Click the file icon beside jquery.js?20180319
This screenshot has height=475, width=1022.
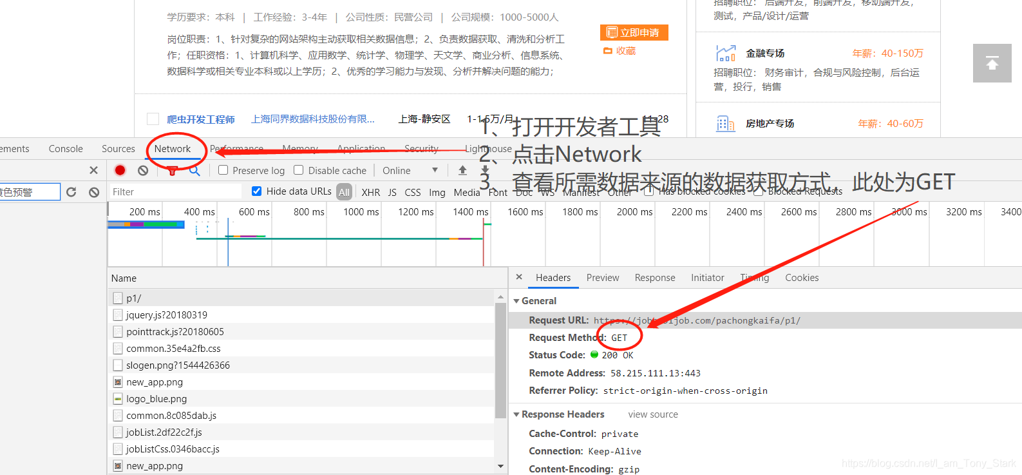coord(118,315)
